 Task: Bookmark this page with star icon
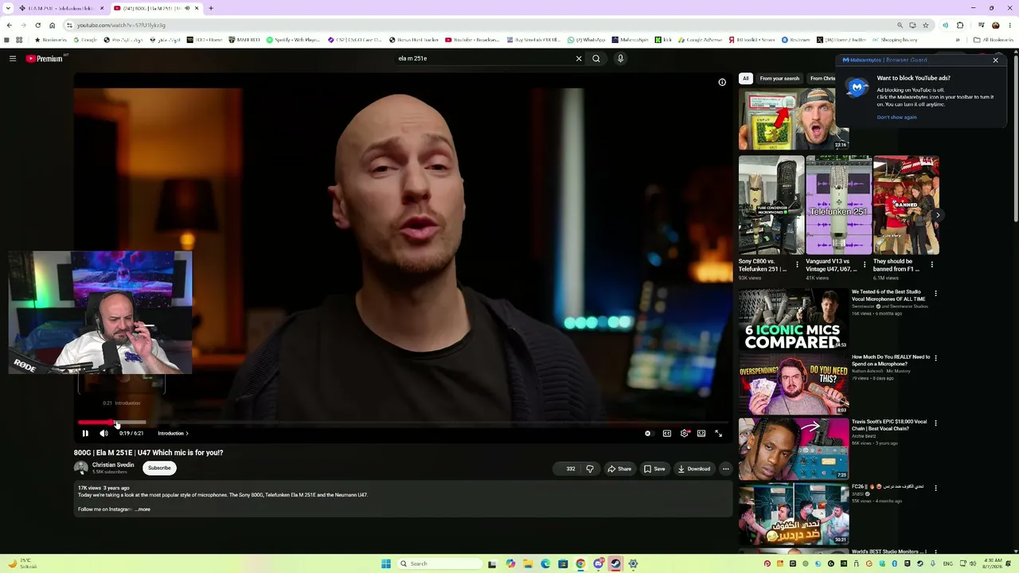click(x=925, y=25)
